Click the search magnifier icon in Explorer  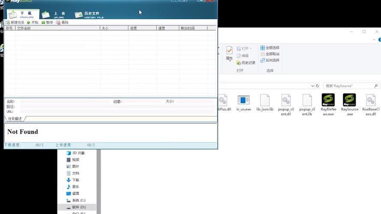click(376, 86)
